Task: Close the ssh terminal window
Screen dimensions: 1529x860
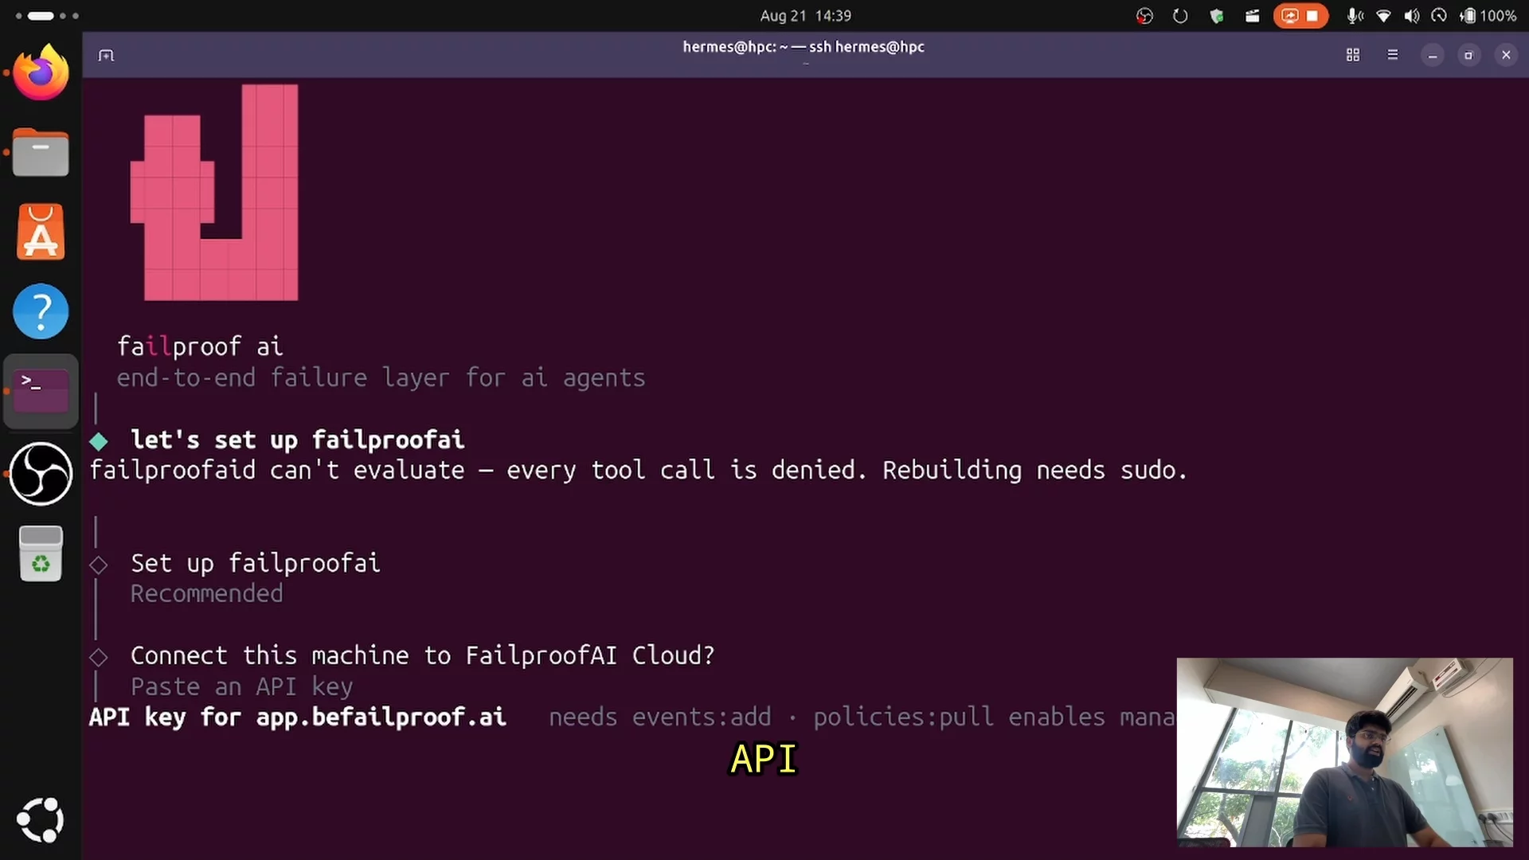Action: 1506,55
